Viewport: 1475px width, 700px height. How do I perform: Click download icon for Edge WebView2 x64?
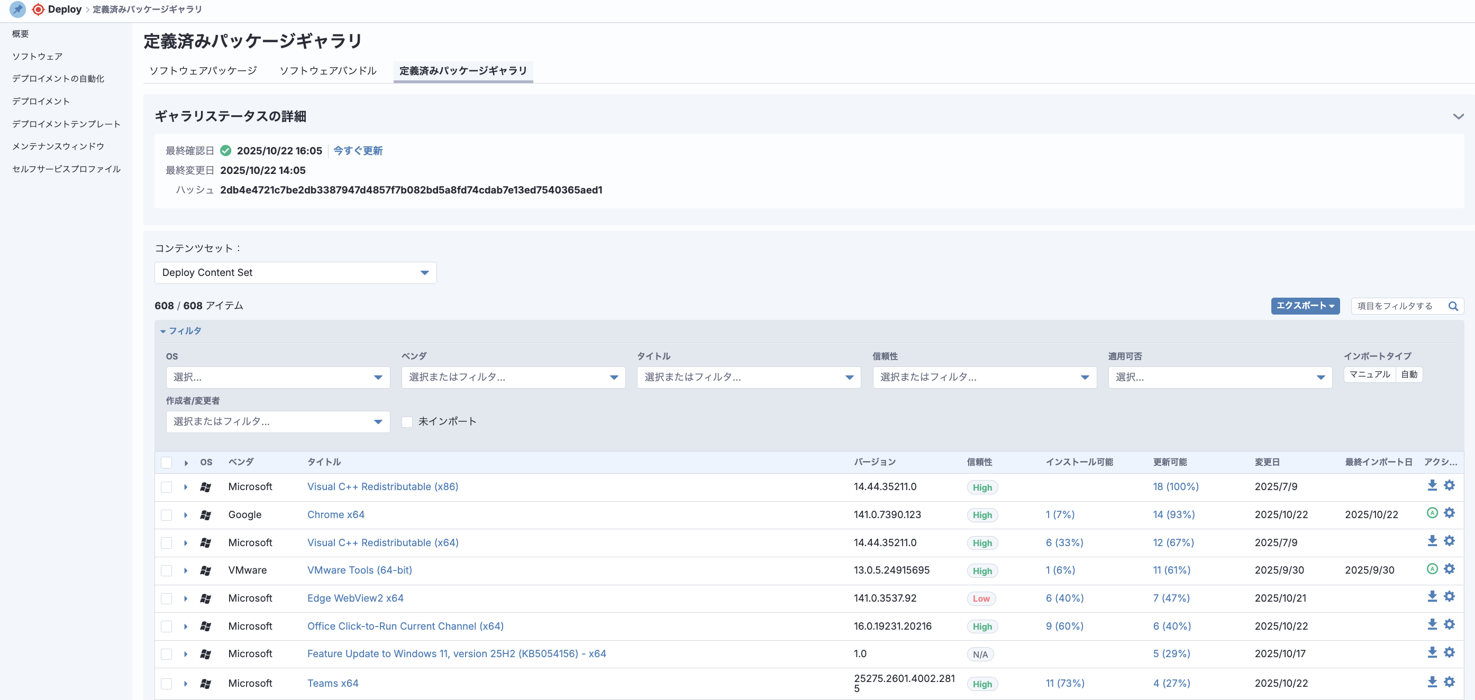pos(1432,596)
